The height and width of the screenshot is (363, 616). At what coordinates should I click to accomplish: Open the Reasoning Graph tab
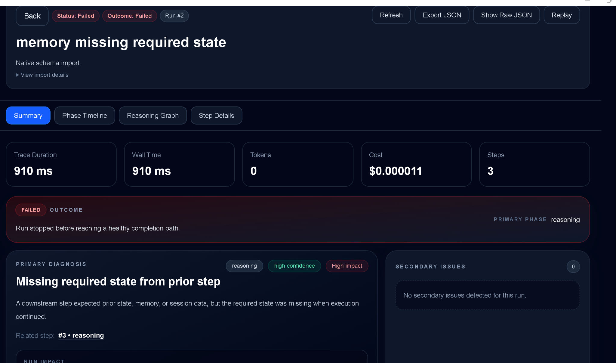tap(153, 116)
